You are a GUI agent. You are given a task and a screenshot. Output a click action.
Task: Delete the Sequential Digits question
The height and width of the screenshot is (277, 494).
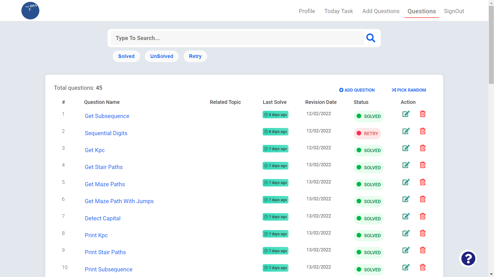422,131
